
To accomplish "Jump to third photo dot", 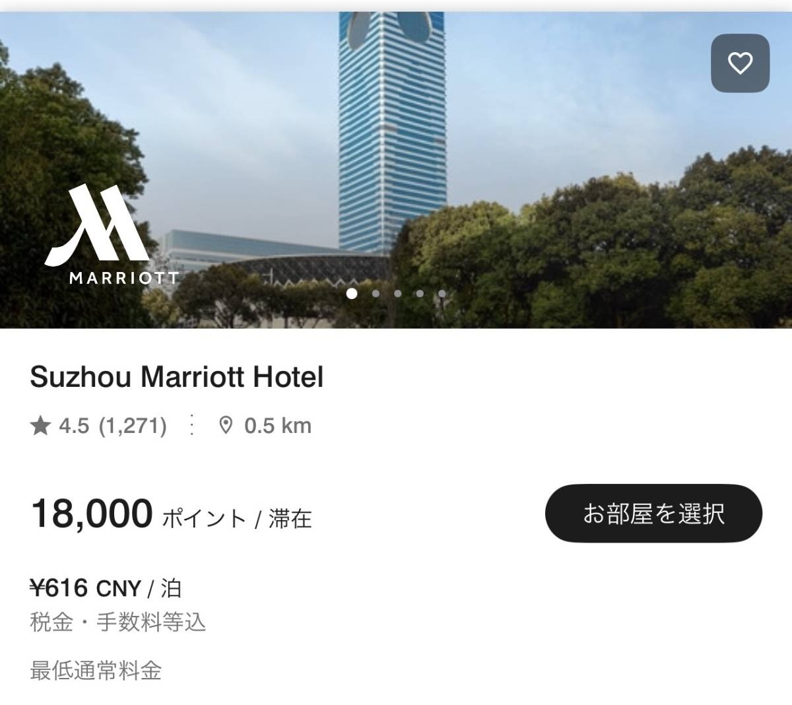I will (x=397, y=293).
